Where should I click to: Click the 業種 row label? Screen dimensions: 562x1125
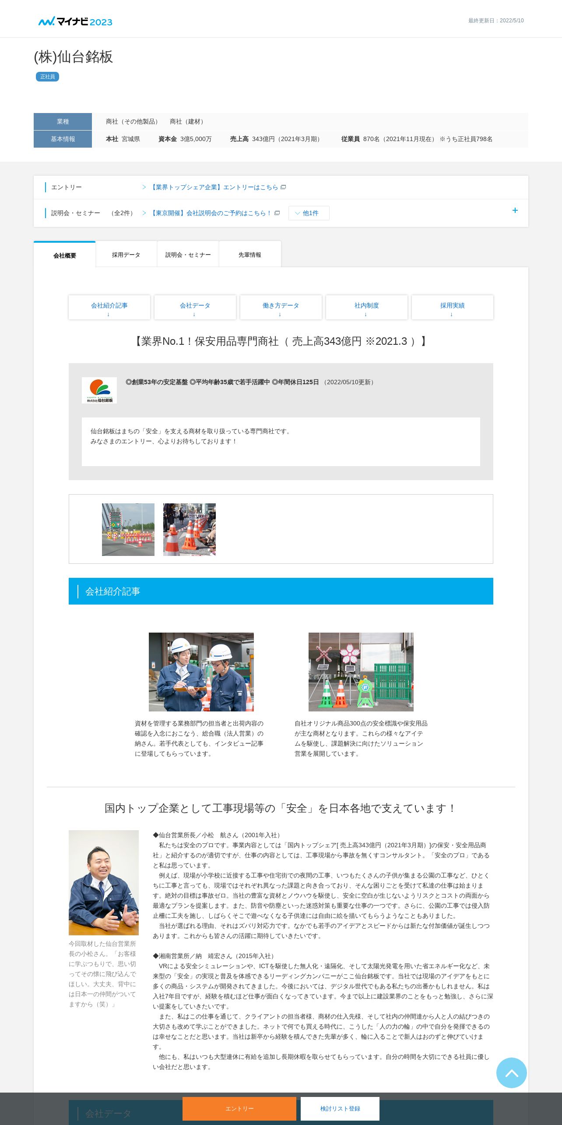[63, 121]
